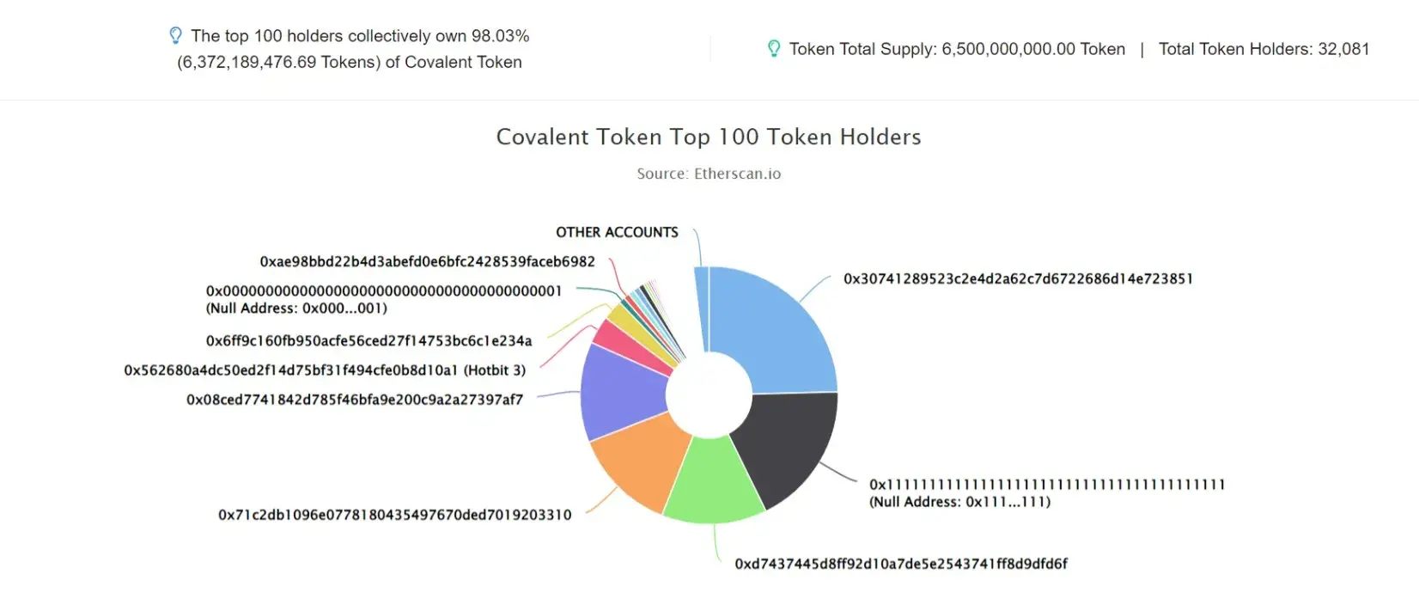
Task: Click the OTHER ACCOUNTS label
Action: [x=617, y=232]
